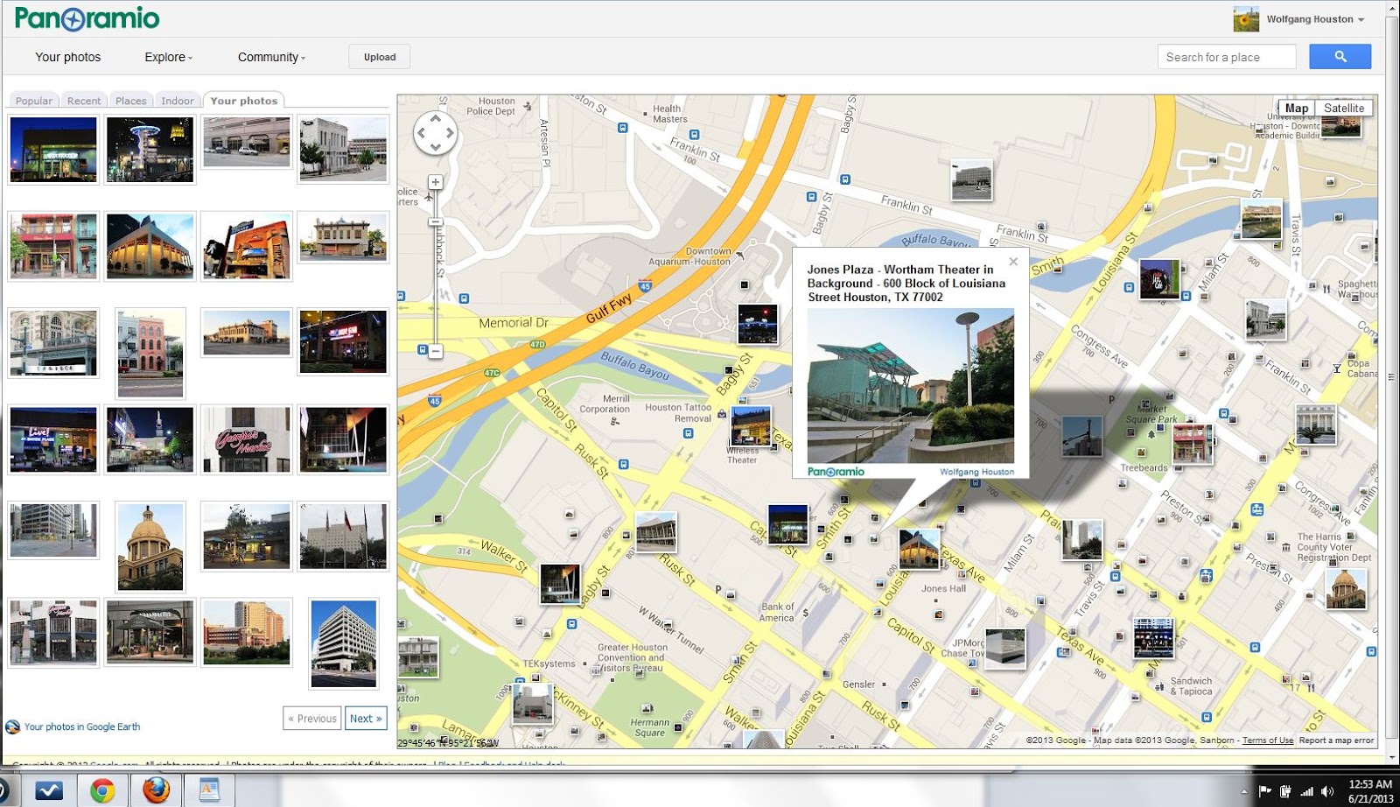Screen dimensions: 1400x807
Task: Open the Wolfgang Houston account menu
Action: 1315,19
